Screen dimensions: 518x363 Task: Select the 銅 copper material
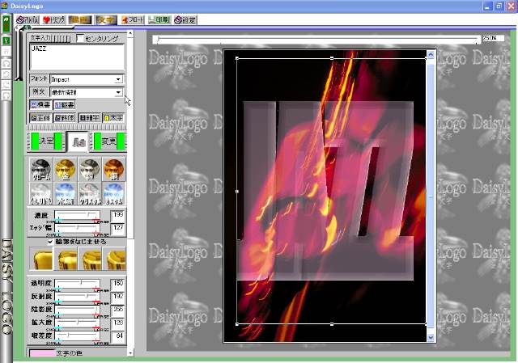(x=114, y=170)
